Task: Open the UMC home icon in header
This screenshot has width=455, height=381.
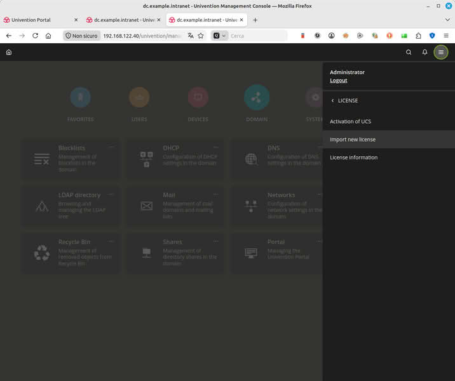Action: pos(9,52)
